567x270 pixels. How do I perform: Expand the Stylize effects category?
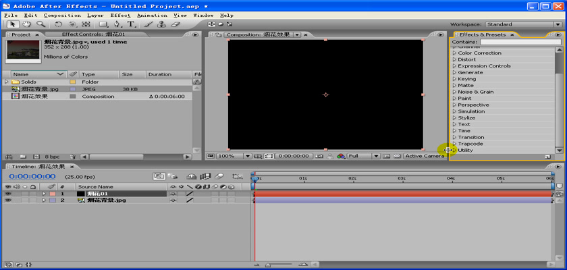[455, 118]
